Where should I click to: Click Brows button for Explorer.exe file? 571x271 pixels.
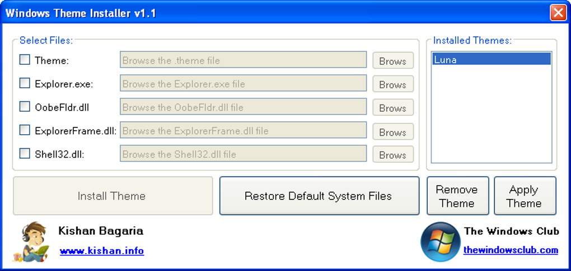tap(392, 84)
